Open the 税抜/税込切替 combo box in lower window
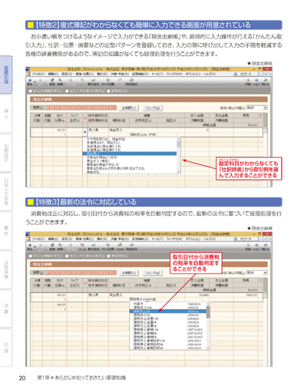The height and width of the screenshot is (392, 307). point(257,273)
